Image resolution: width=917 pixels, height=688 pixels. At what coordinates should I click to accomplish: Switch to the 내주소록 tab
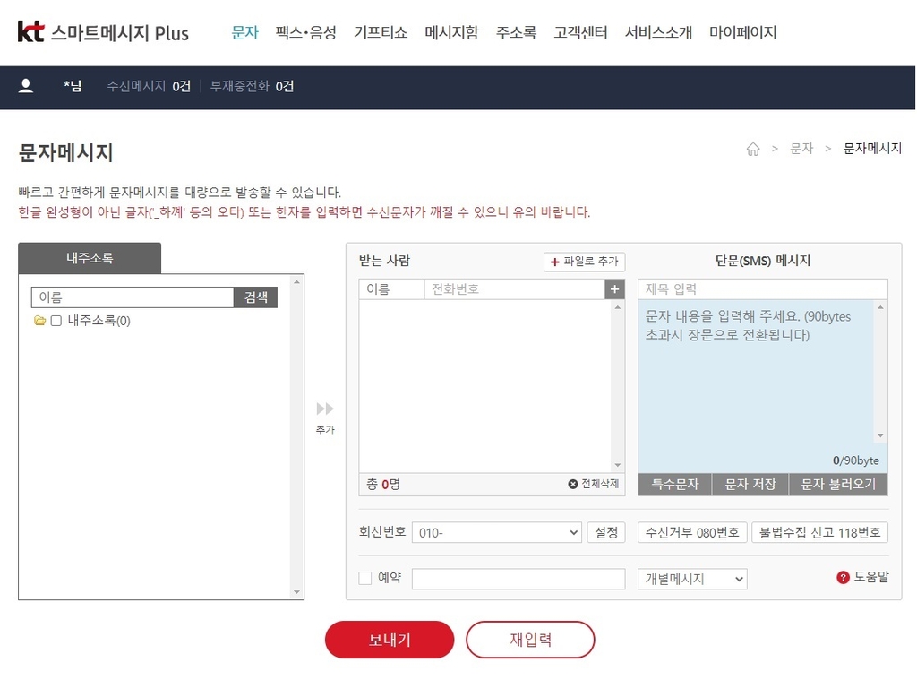(90, 258)
